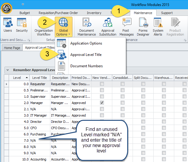Enable Split Document for Supervisor row
Screen dimensions: 188x162
coord(143,97)
